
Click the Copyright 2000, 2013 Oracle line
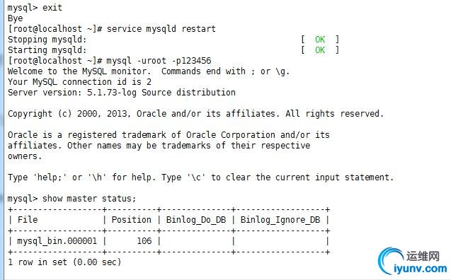[x=196, y=114]
